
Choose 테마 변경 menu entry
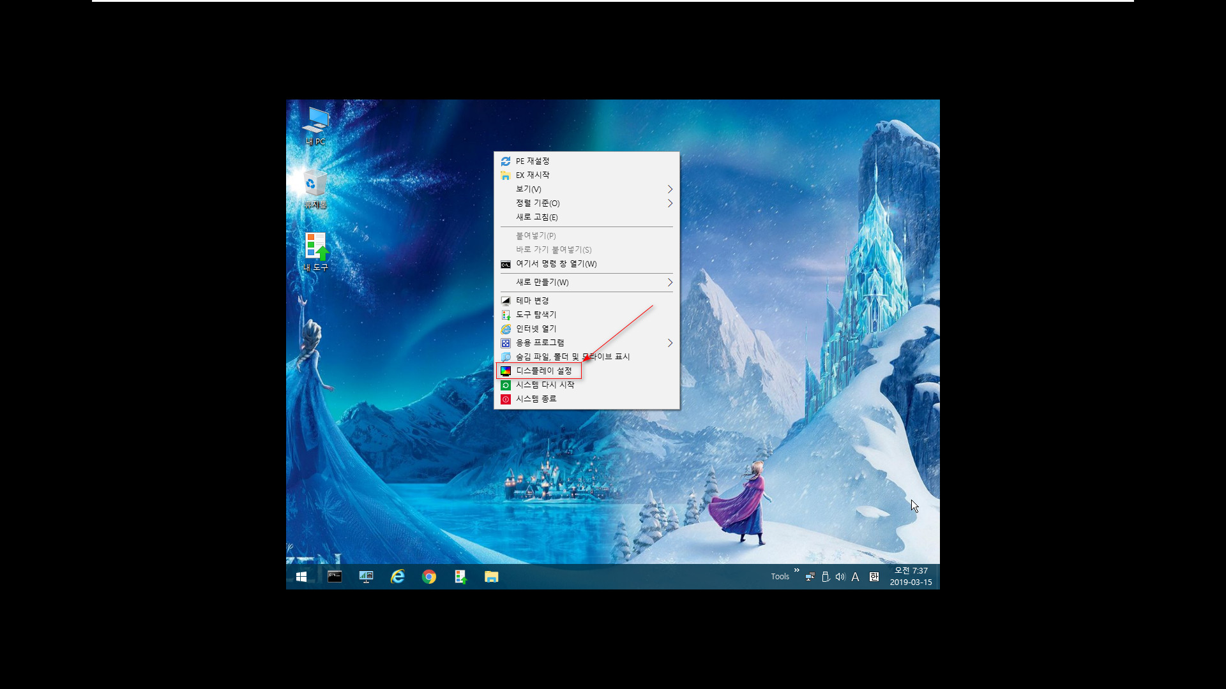coord(586,300)
